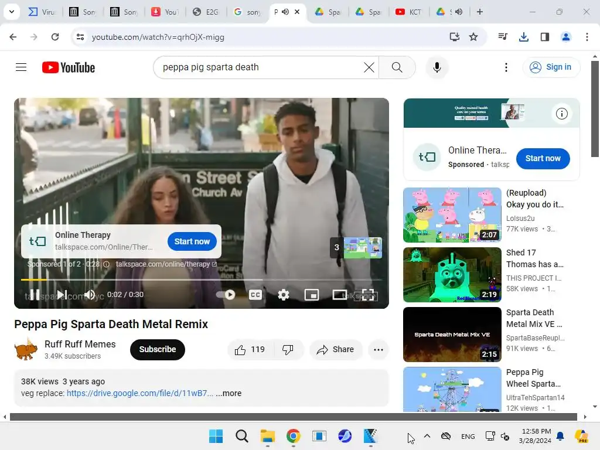This screenshot has height=450, width=600.
Task: Bookmark this page with star
Action: pos(473,37)
